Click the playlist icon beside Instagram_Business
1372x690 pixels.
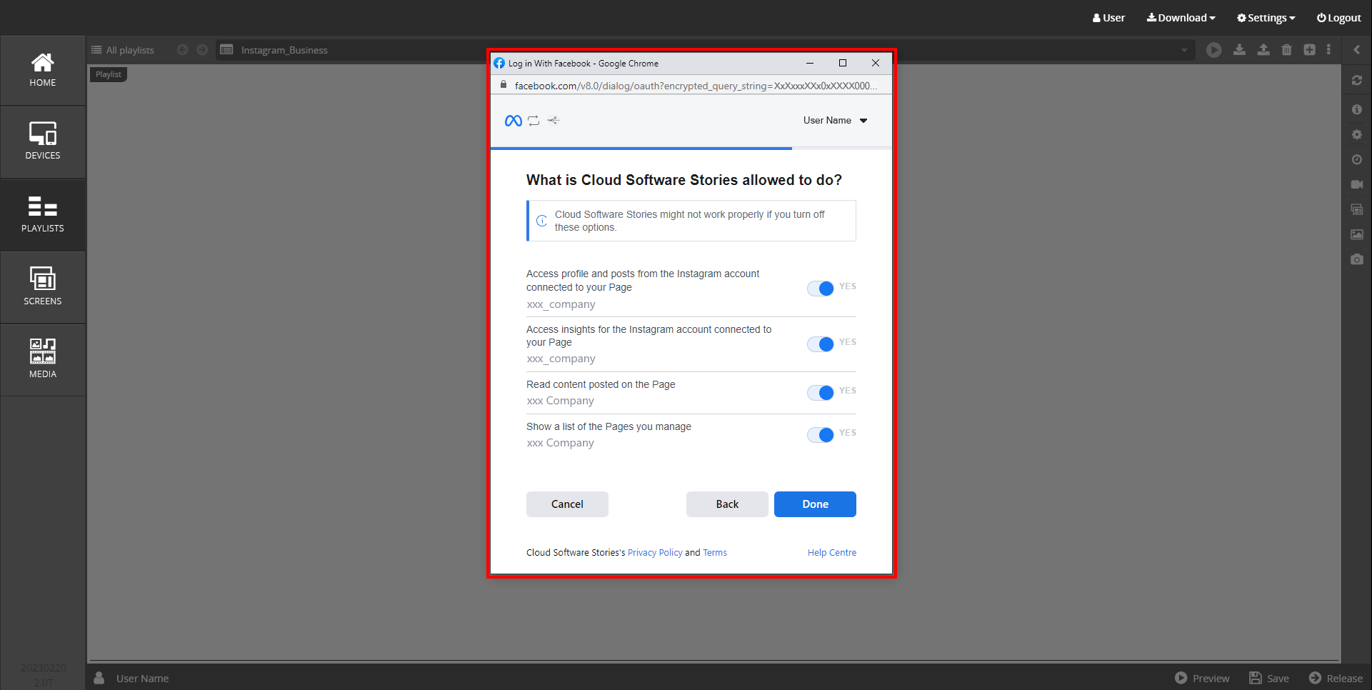pos(227,50)
